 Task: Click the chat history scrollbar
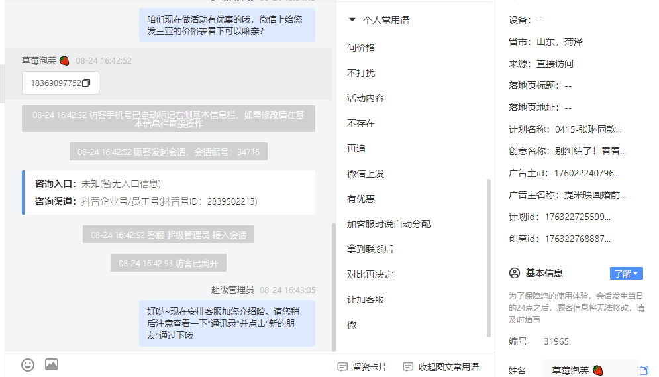334,287
